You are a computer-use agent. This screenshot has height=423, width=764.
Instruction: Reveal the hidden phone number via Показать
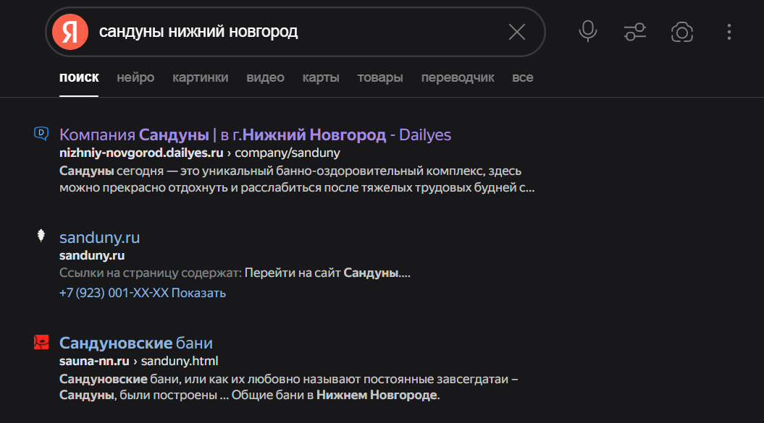pyautogui.click(x=198, y=293)
